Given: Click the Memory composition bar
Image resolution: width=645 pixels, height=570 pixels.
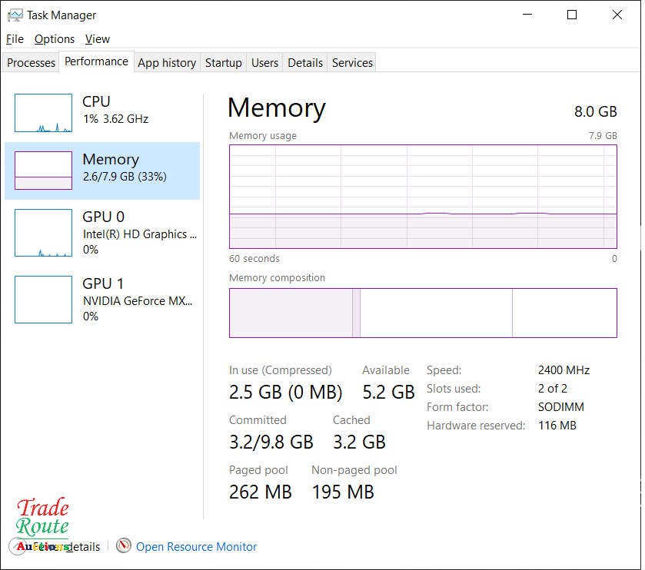Looking at the screenshot, I should (423, 313).
